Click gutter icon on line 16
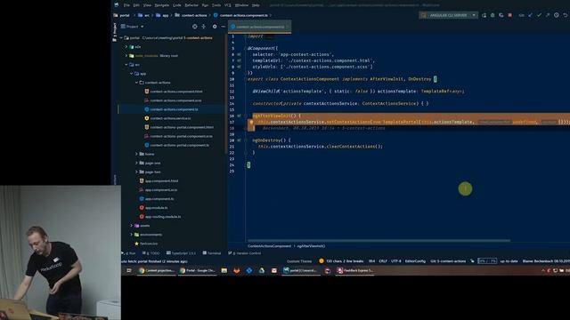 (239, 116)
